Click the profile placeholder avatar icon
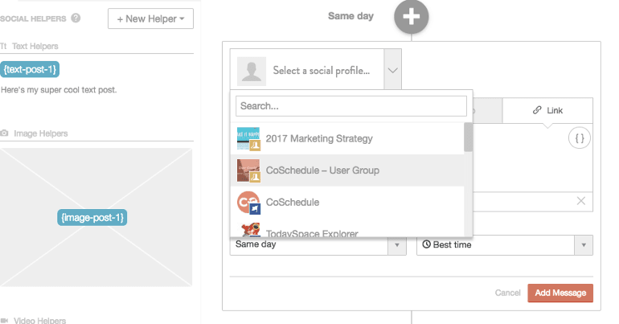Image resolution: width=619 pixels, height=324 pixels. [252, 71]
